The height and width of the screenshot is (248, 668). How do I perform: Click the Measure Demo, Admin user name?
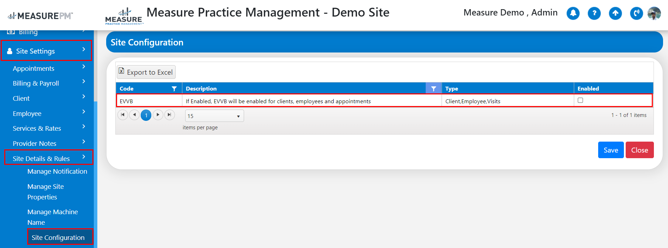[x=510, y=13]
